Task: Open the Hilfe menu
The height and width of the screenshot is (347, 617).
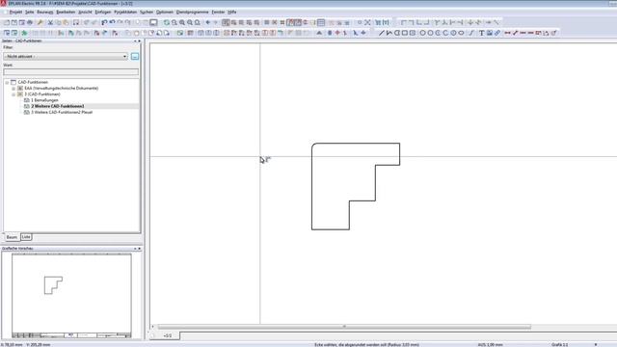Action: click(232, 13)
